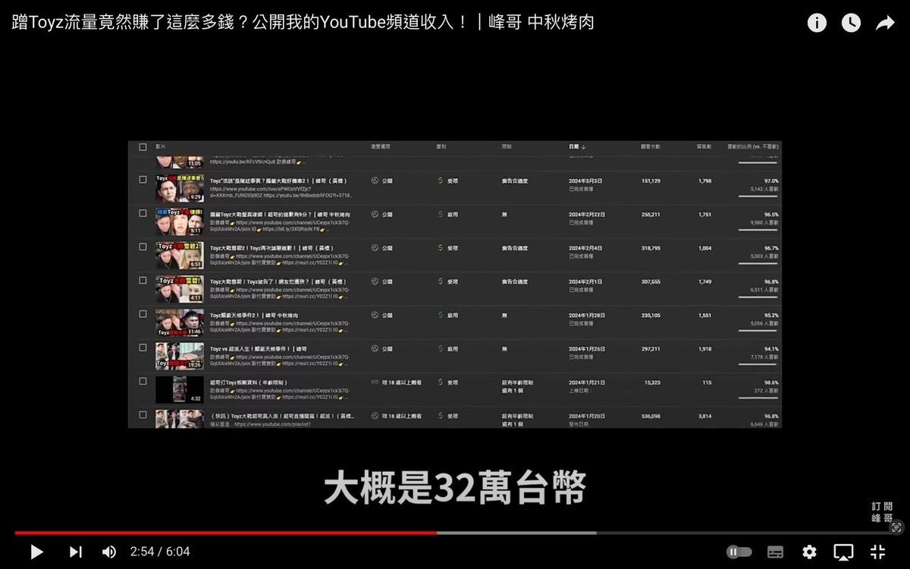Image resolution: width=910 pixels, height=569 pixels.
Task: Open the video title link at the top
Action: 303,23
